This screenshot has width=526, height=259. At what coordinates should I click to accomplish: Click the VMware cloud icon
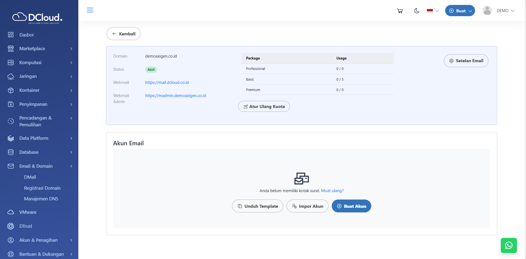[11, 212]
